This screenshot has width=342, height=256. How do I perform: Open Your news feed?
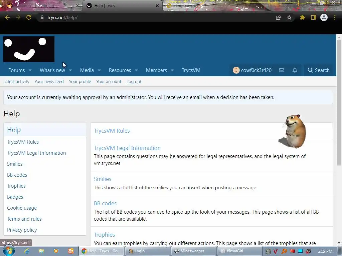(x=49, y=81)
